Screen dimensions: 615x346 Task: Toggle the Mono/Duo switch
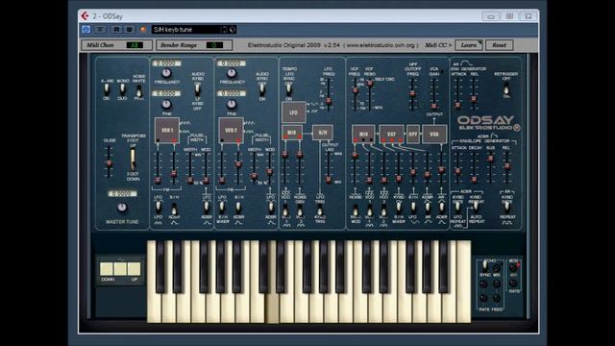click(122, 89)
